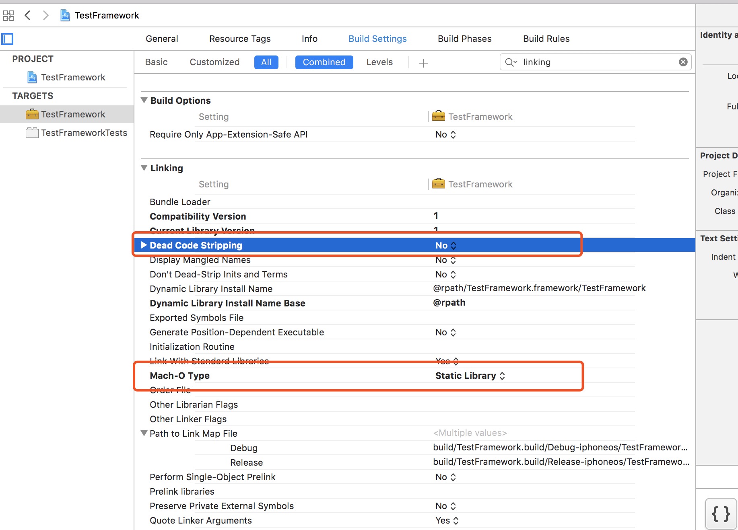Select the Other Linker Flags setting
The width and height of the screenshot is (738, 530).
188,419
